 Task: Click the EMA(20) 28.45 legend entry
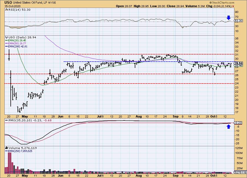click(x=17, y=41)
